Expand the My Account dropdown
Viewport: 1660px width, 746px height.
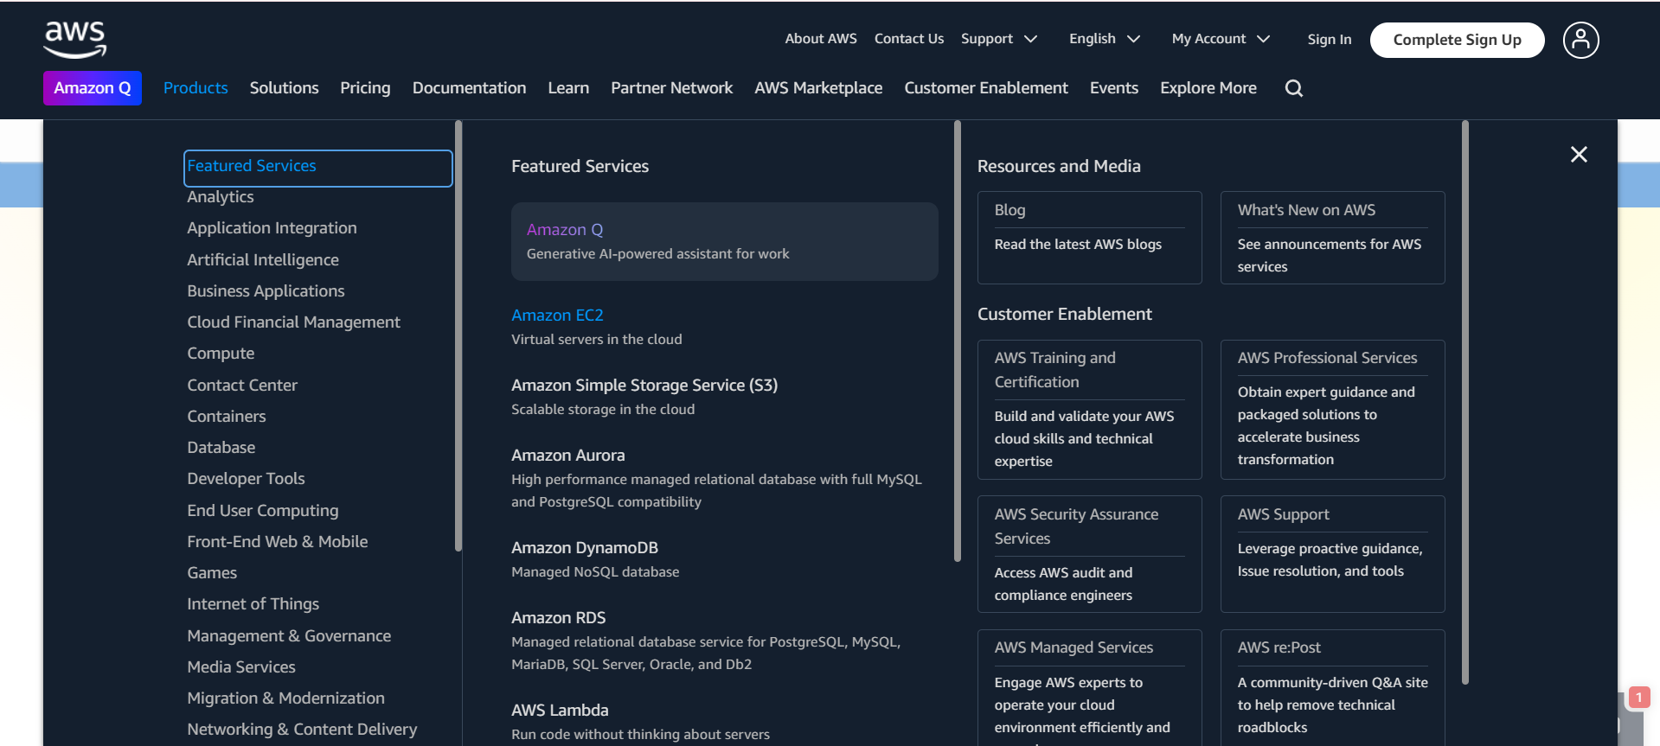click(1221, 39)
